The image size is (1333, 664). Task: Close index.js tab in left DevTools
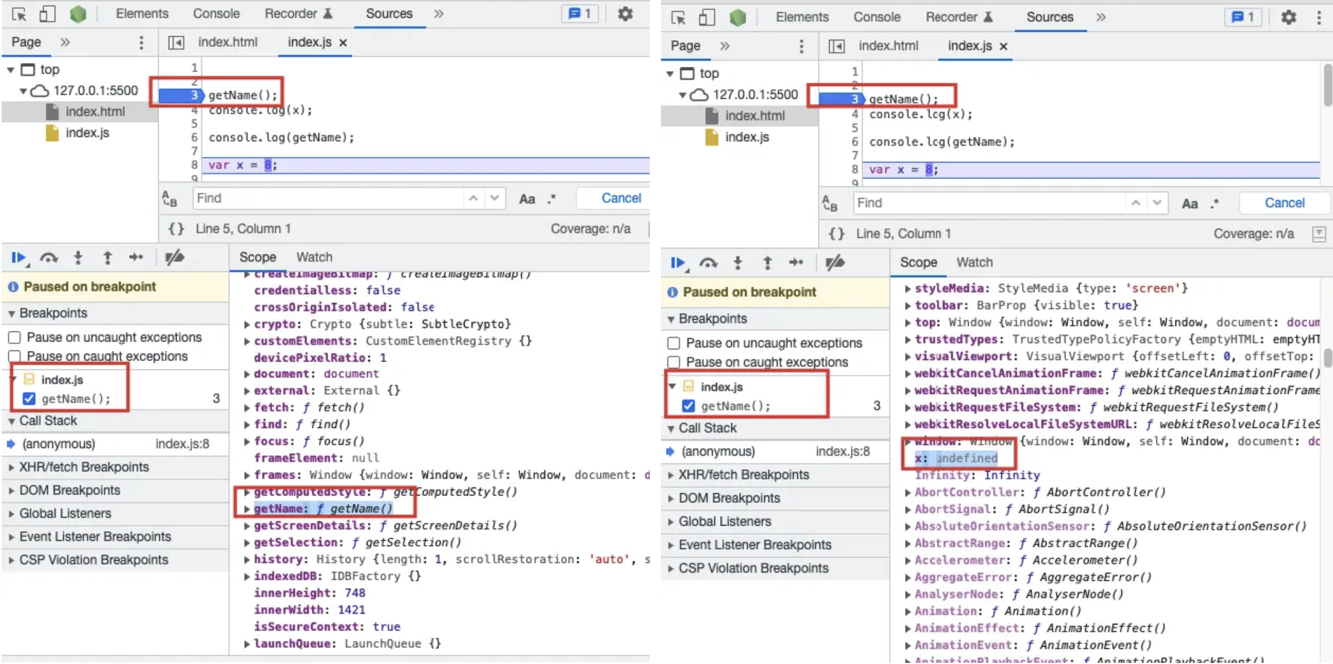point(343,42)
